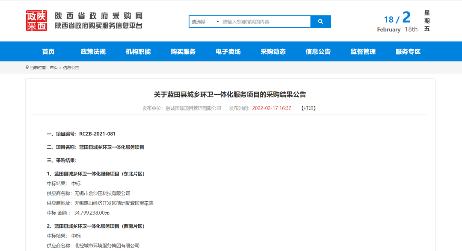Open the 请选择 search category dropdown
462x251 pixels.
(205, 22)
